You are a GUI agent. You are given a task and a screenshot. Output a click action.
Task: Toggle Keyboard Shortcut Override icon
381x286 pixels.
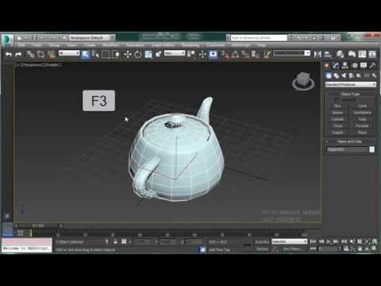coord(213,54)
